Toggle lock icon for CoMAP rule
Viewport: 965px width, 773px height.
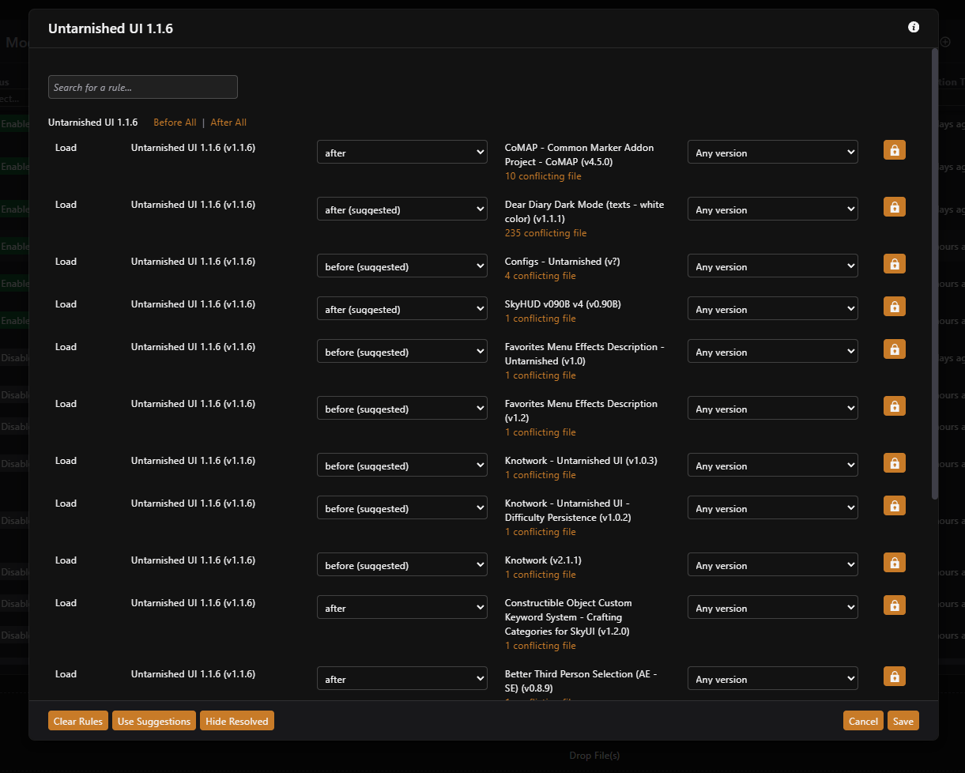pyautogui.click(x=895, y=150)
